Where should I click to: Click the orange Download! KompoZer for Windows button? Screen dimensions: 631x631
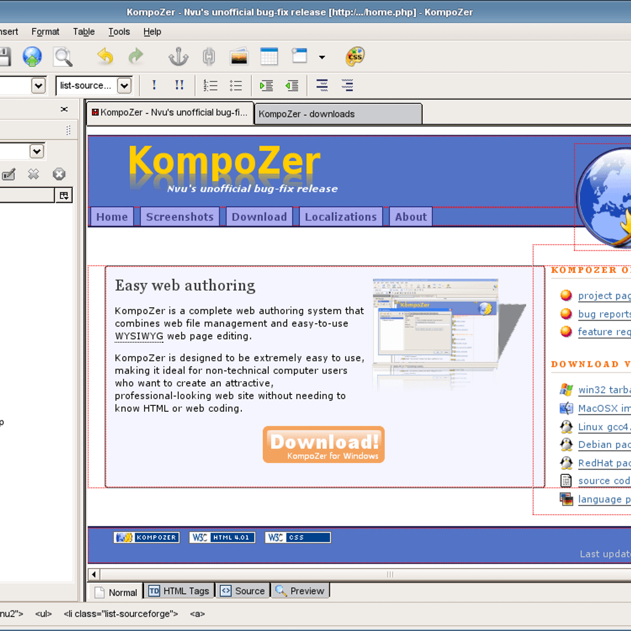tap(324, 445)
